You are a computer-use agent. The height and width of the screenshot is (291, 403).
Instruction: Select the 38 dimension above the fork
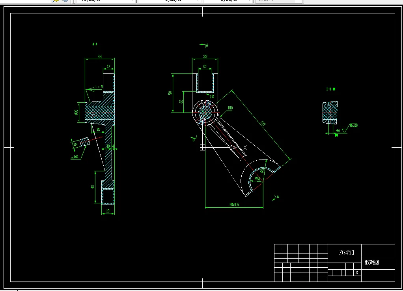click(205, 56)
